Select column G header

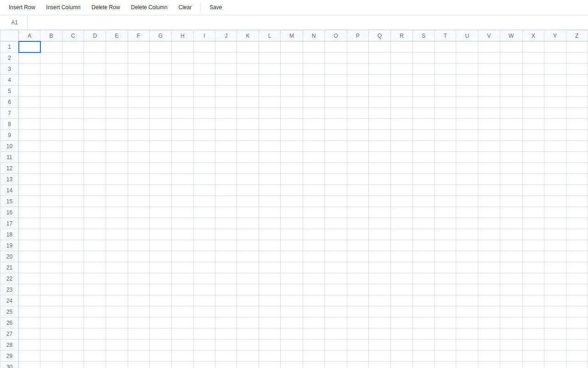pyautogui.click(x=160, y=36)
